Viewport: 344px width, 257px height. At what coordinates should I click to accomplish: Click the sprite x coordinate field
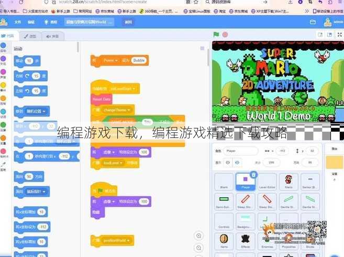coord(282,151)
